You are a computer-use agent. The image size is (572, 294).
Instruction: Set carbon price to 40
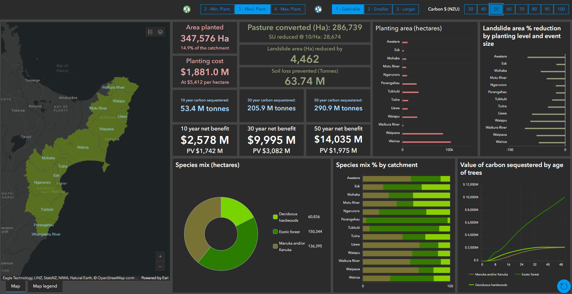484,9
